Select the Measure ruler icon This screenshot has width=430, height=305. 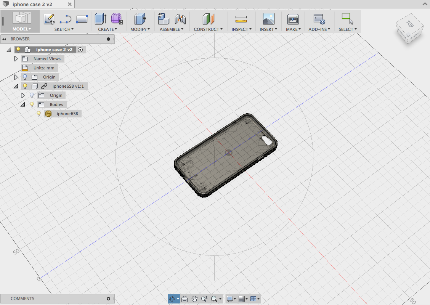click(x=241, y=19)
